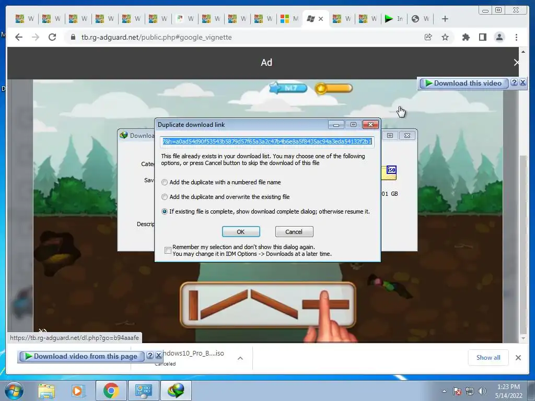The width and height of the screenshot is (535, 401).
Task: Switch to the globe icon tab
Action: 420,19
